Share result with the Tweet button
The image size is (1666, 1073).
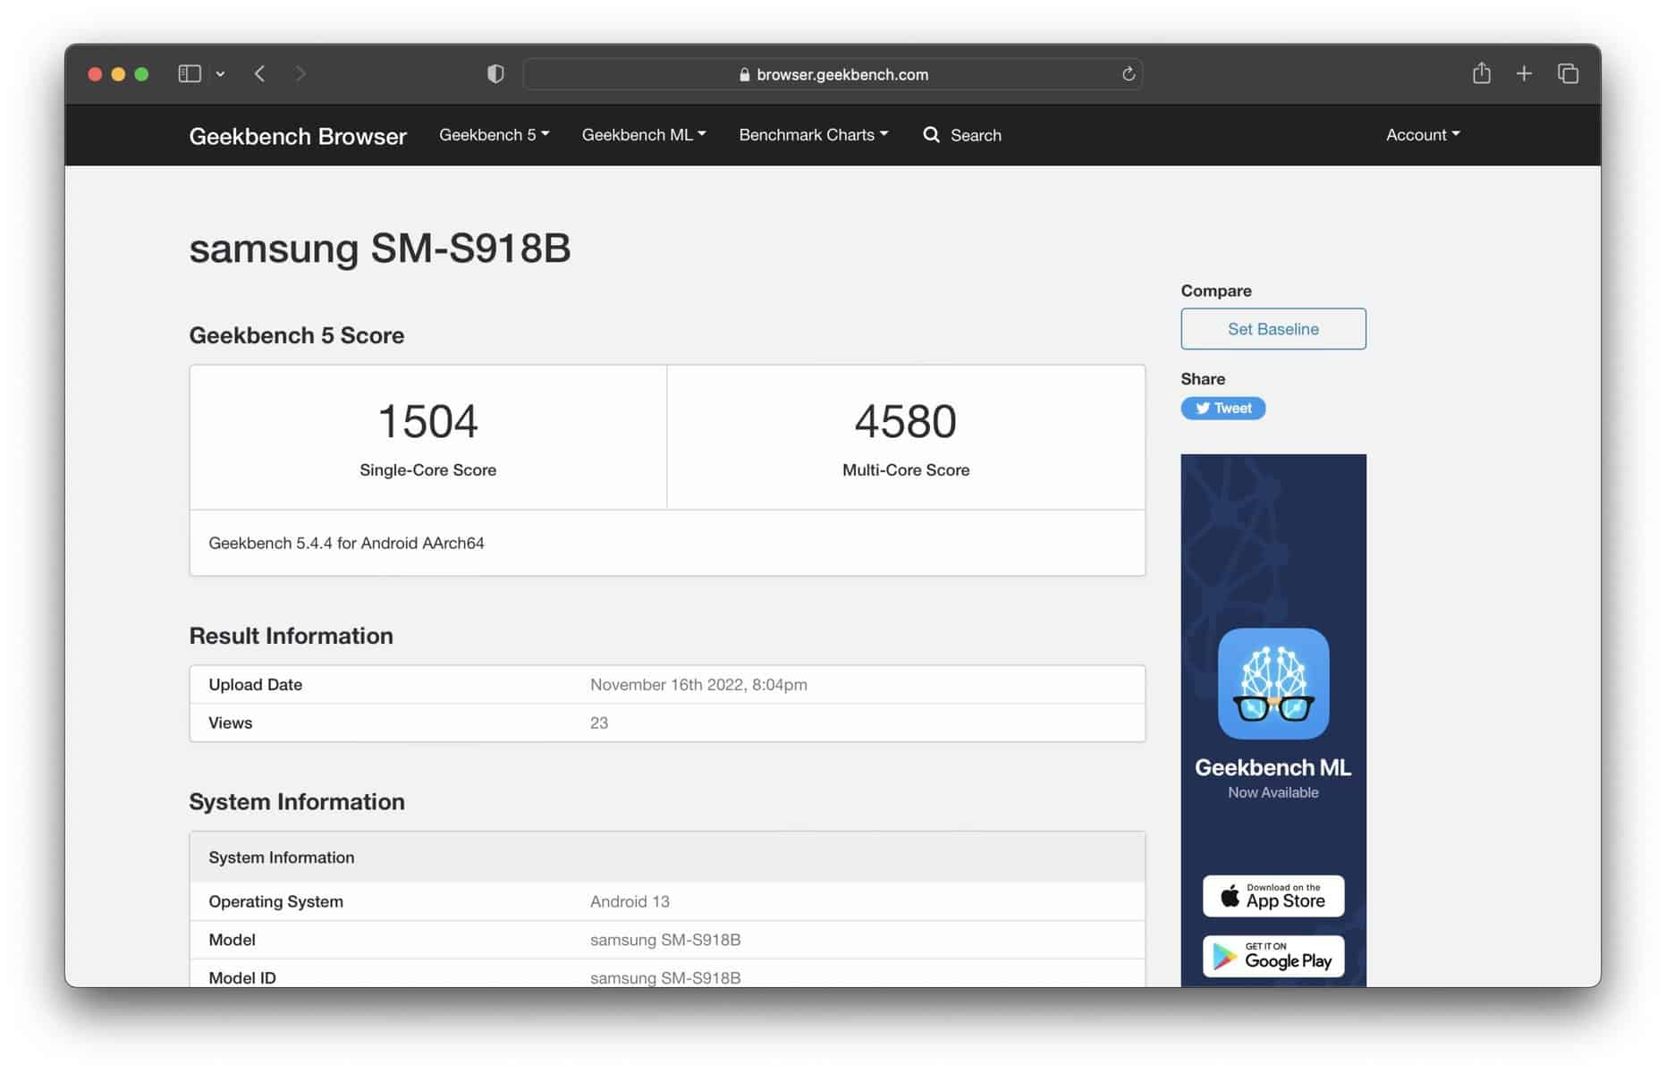point(1222,408)
